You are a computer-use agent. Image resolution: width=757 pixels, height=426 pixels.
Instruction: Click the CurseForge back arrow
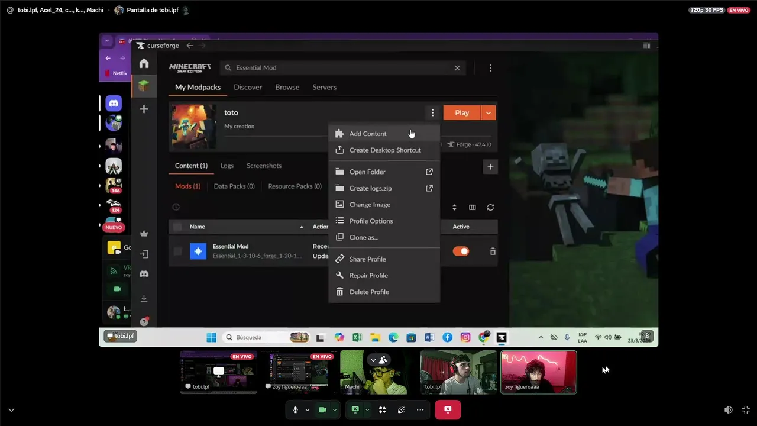pos(189,46)
